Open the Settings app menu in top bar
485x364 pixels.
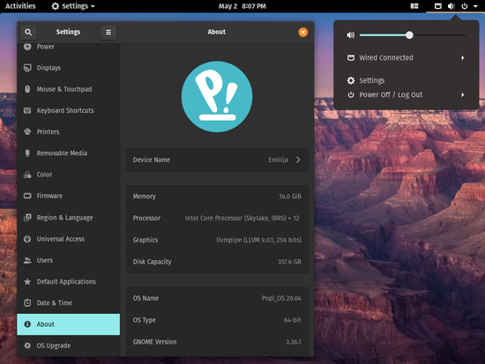tap(73, 6)
